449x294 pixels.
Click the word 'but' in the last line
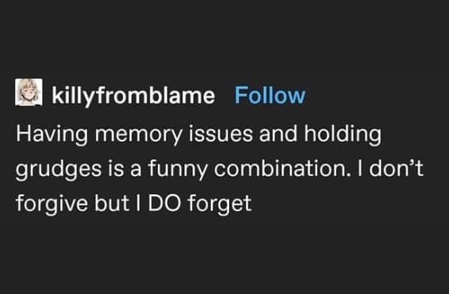pos(112,203)
